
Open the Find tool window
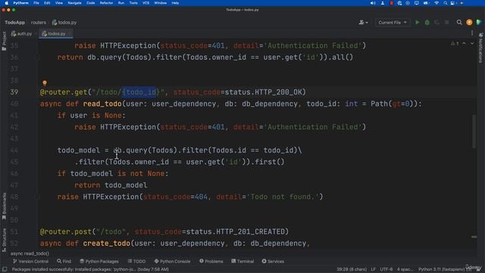tap(64, 261)
